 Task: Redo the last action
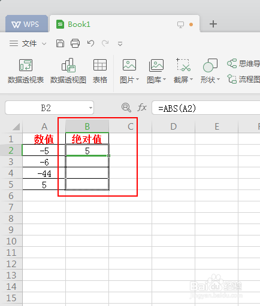click(x=105, y=43)
